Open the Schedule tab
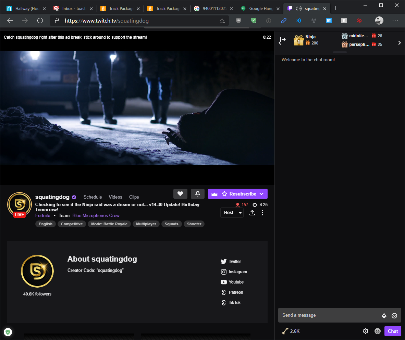405x340 pixels. 93,197
